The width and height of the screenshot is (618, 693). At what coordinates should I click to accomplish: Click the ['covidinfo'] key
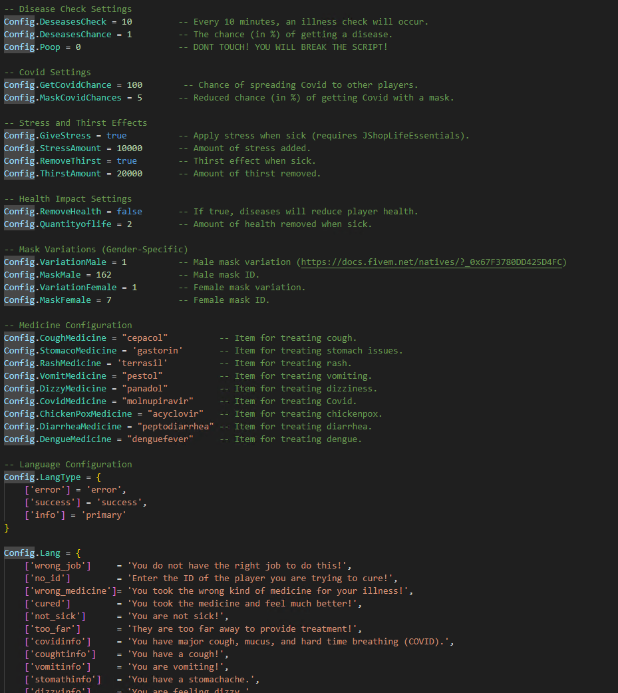57,642
